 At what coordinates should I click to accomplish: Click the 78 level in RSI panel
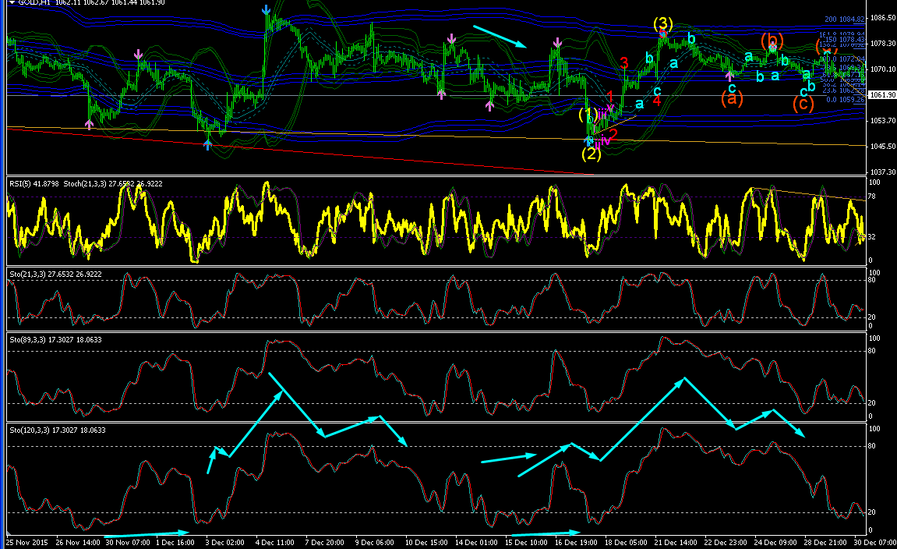tap(872, 197)
